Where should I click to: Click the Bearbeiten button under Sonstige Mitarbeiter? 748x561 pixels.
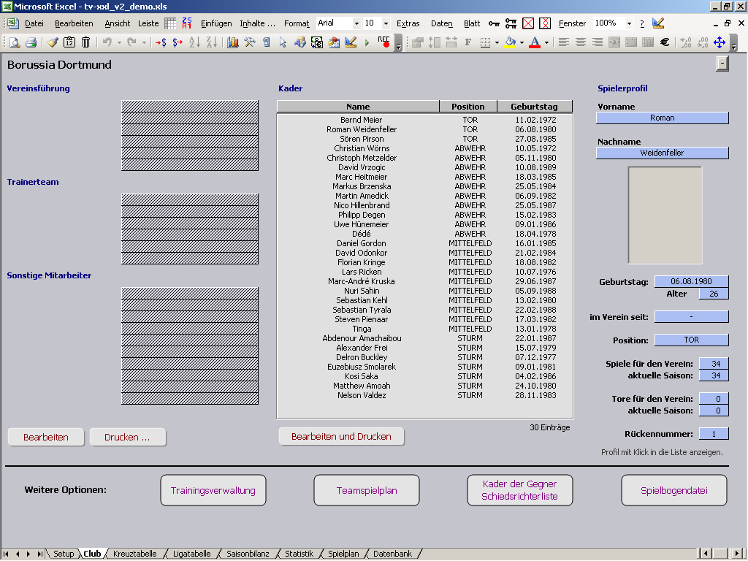pyautogui.click(x=46, y=437)
